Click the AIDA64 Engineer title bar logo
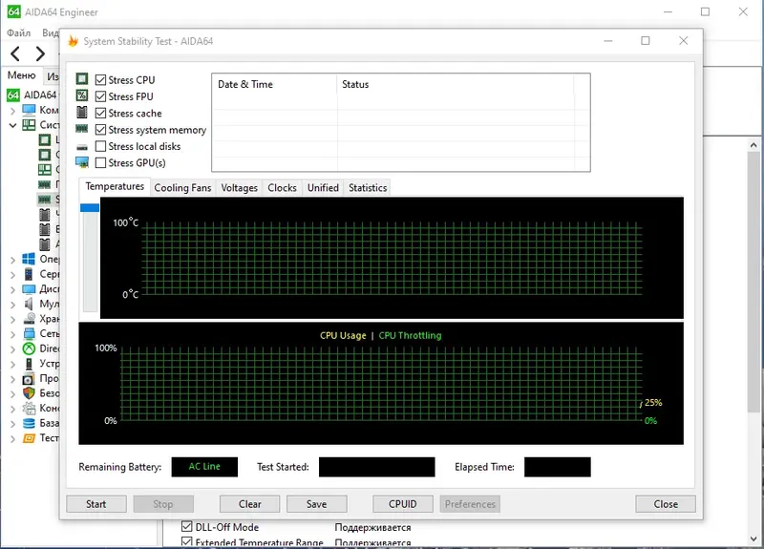Viewport: 764px width, 549px height. (13, 11)
